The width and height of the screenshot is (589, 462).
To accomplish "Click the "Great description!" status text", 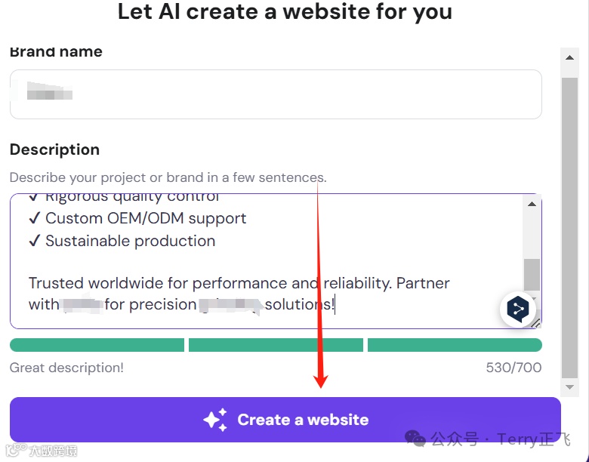I will coord(66,368).
